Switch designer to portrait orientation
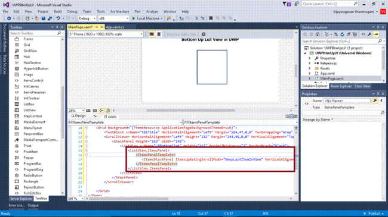Screen dimensions: 388x217 pyautogui.click(x=159, y=34)
